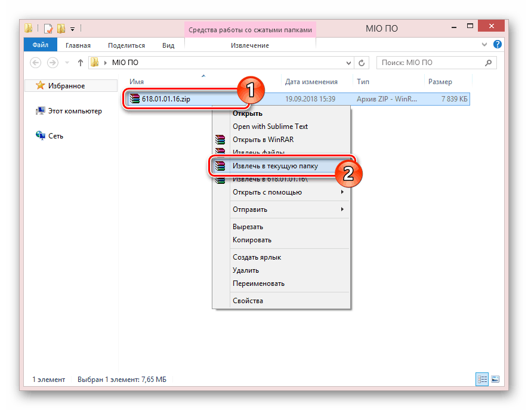Image resolution: width=528 pixels, height=410 pixels.
Task: Expand the 'Открыть с помощью' submenu
Action: click(x=342, y=192)
